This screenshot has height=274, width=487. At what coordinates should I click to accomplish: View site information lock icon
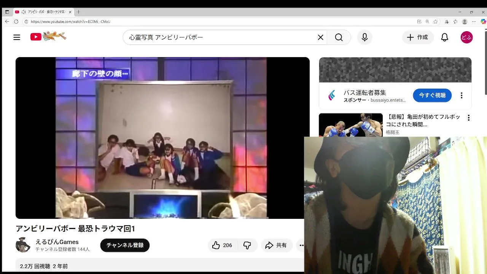pos(26,22)
